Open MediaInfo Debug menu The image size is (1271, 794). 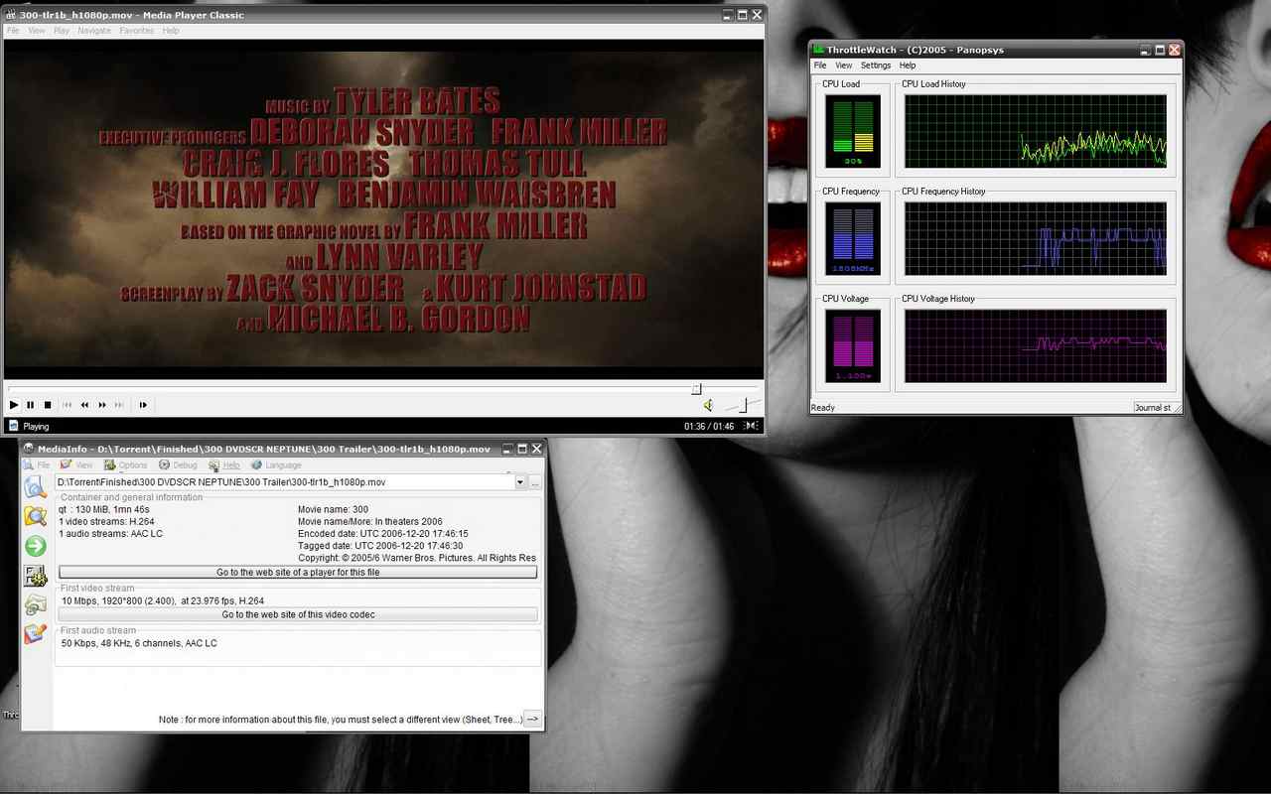pyautogui.click(x=178, y=465)
